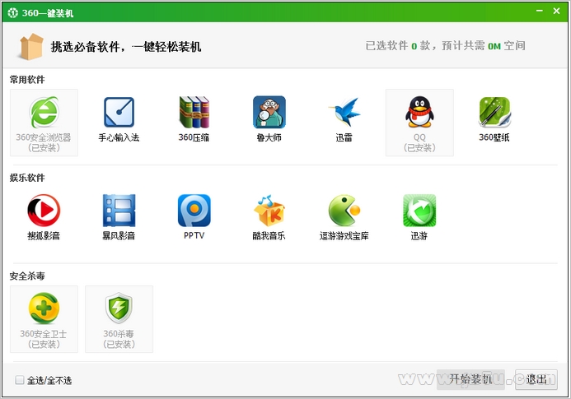Start installation with 开始装机 button

click(x=470, y=379)
